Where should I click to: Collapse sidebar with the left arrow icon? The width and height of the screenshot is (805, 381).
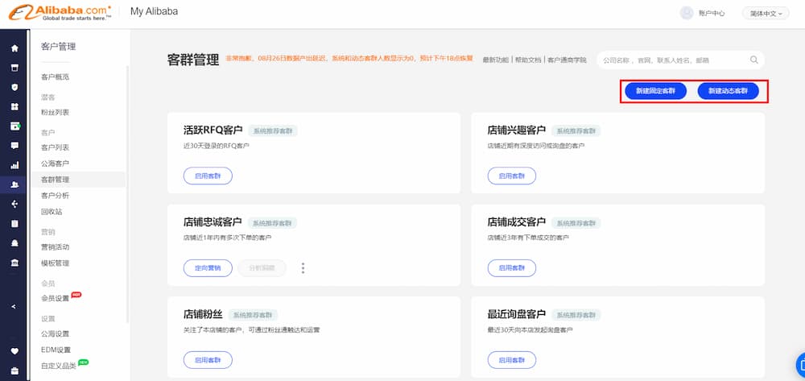[x=14, y=307]
